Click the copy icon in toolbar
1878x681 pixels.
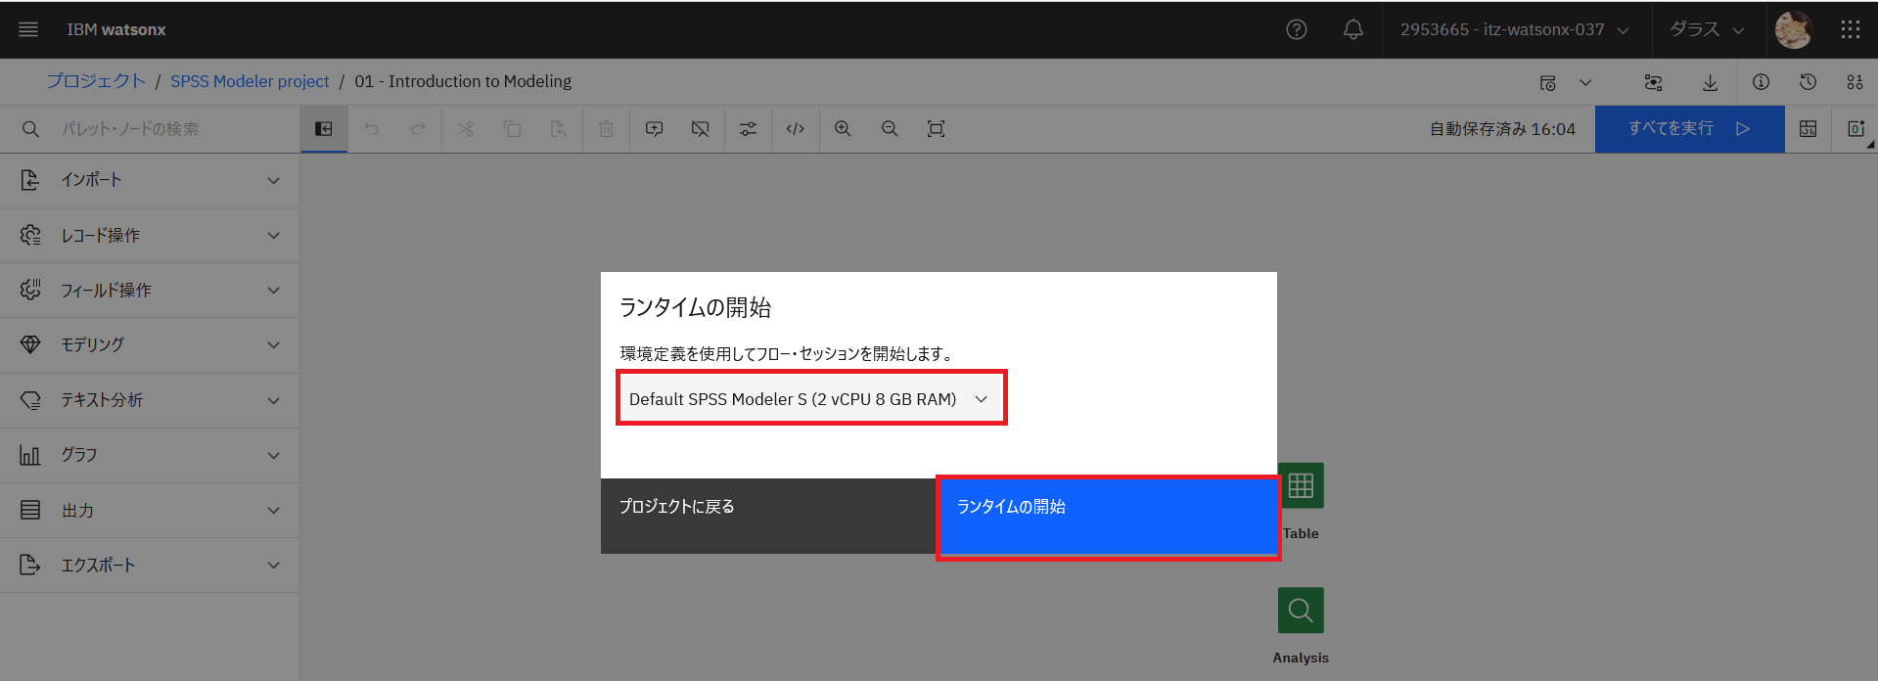click(x=512, y=129)
